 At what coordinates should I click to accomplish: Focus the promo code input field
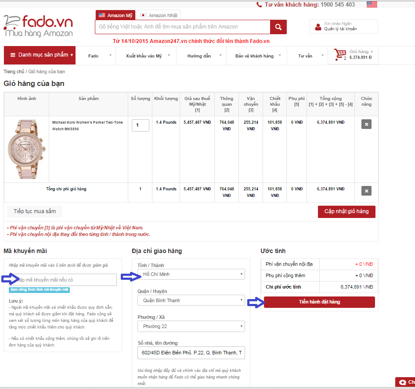click(x=63, y=280)
